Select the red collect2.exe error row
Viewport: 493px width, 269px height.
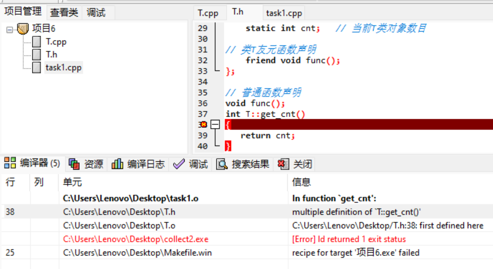(247, 239)
